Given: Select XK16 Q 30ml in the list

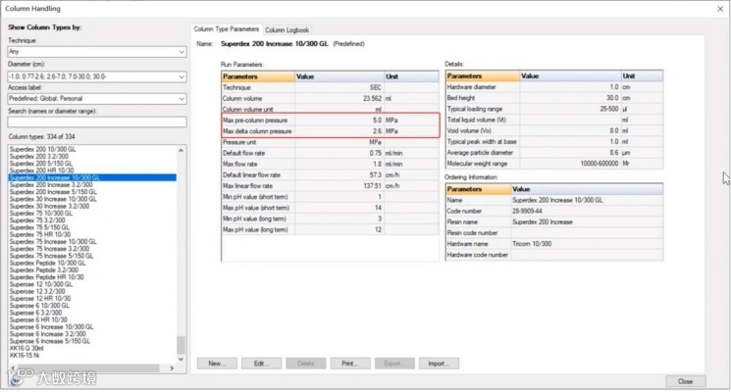Looking at the screenshot, I should pos(26,348).
